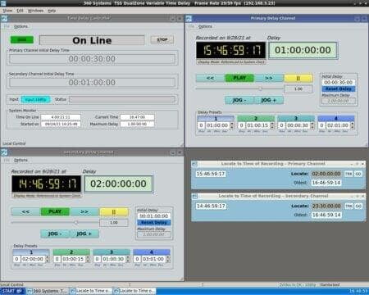Image resolution: width=369 pixels, height=295 pixels.
Task: Select delay preset 4 in Secondary channel
Action: 152,252
